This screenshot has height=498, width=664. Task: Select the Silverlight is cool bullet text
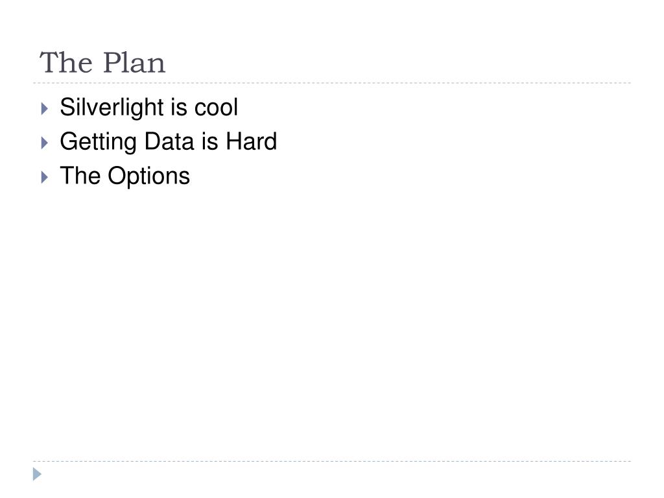[149, 107]
